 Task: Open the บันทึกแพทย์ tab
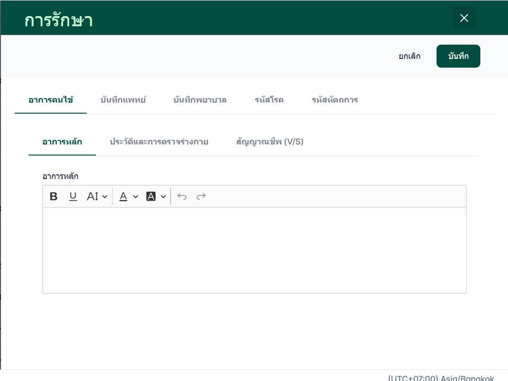pyautogui.click(x=123, y=100)
